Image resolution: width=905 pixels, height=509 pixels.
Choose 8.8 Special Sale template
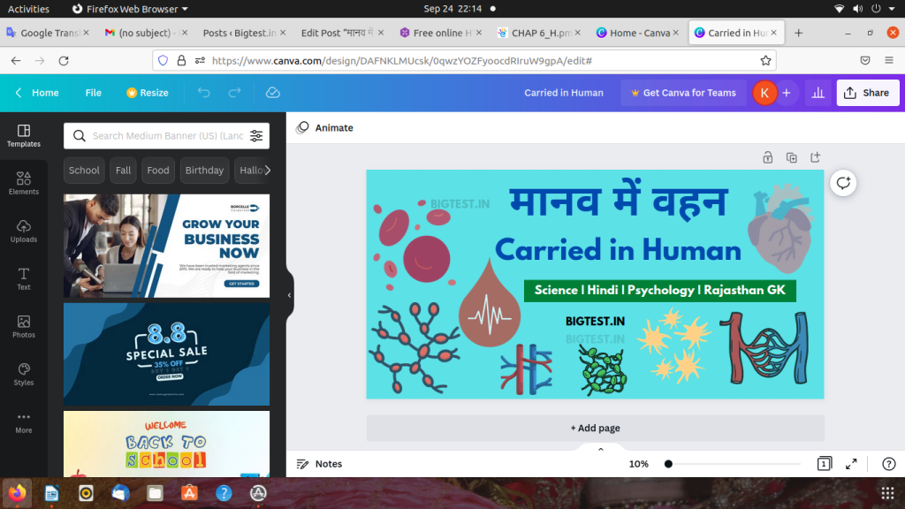point(166,353)
